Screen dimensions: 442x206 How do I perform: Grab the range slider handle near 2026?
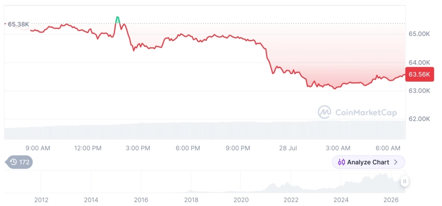click(404, 181)
